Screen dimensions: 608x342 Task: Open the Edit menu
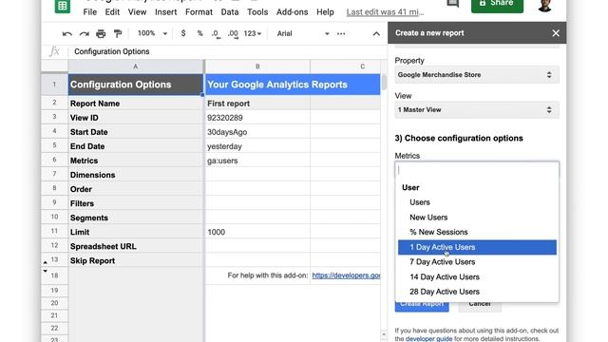pyautogui.click(x=112, y=12)
